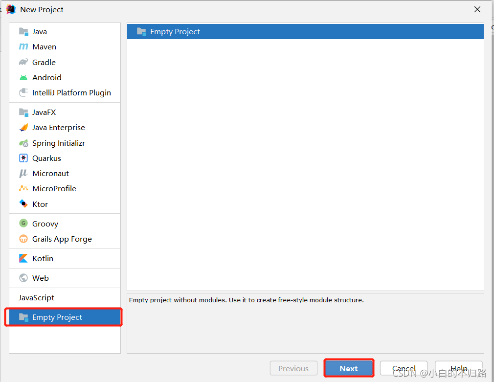Click the Java folder icon
Image resolution: width=494 pixels, height=382 pixels.
(x=23, y=32)
